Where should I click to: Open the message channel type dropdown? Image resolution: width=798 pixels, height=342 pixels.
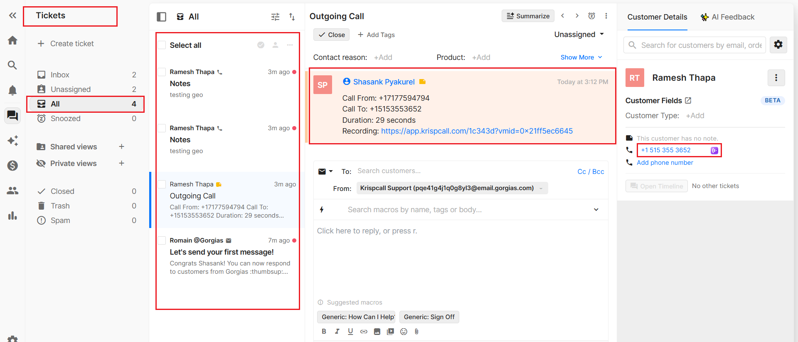(x=325, y=171)
